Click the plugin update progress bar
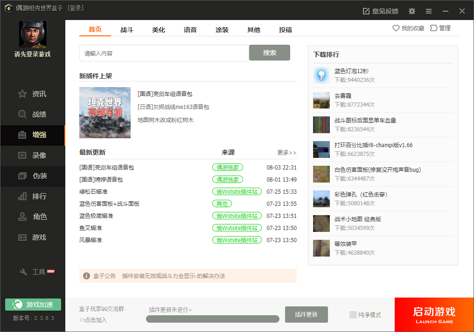 click(213, 319)
